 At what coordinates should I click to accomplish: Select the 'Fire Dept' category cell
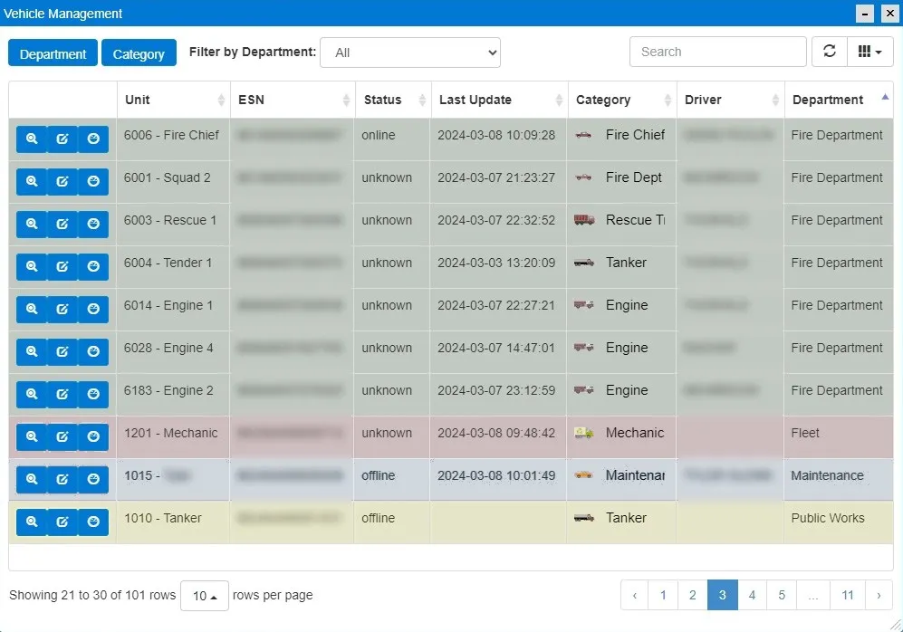tap(621, 182)
